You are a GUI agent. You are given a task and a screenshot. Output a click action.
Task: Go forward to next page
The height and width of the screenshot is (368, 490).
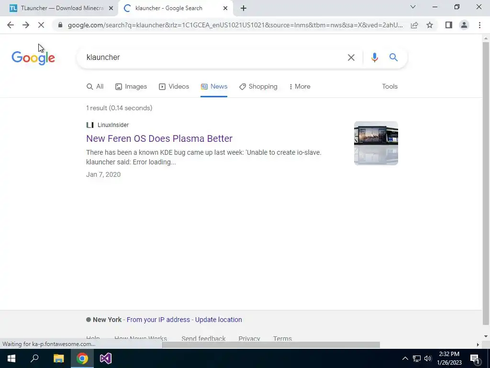click(26, 25)
